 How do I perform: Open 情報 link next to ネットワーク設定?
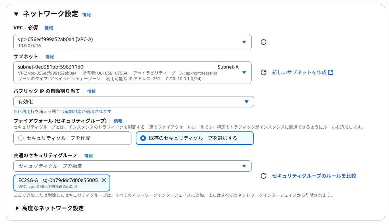click(87, 14)
